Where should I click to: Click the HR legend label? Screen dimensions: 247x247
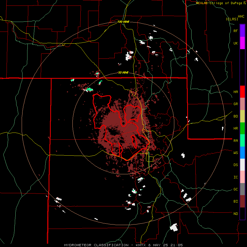click(235, 128)
